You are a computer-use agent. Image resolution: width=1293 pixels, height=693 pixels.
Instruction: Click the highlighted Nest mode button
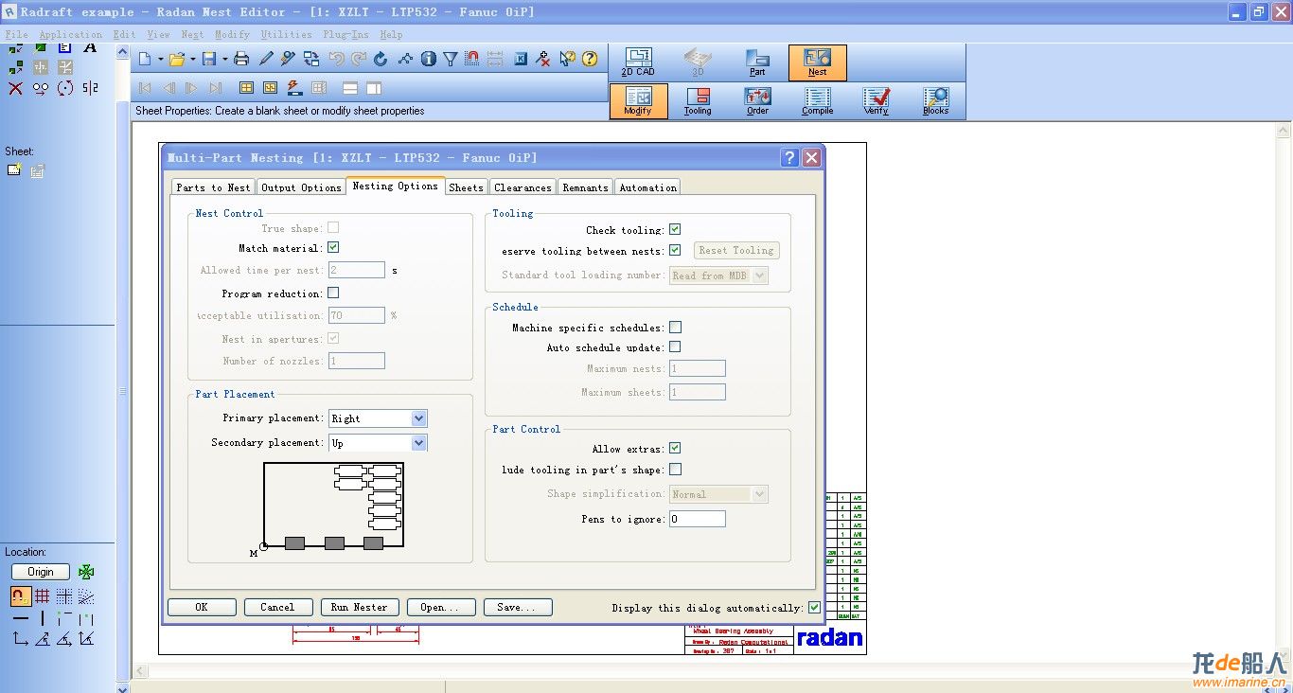point(817,62)
